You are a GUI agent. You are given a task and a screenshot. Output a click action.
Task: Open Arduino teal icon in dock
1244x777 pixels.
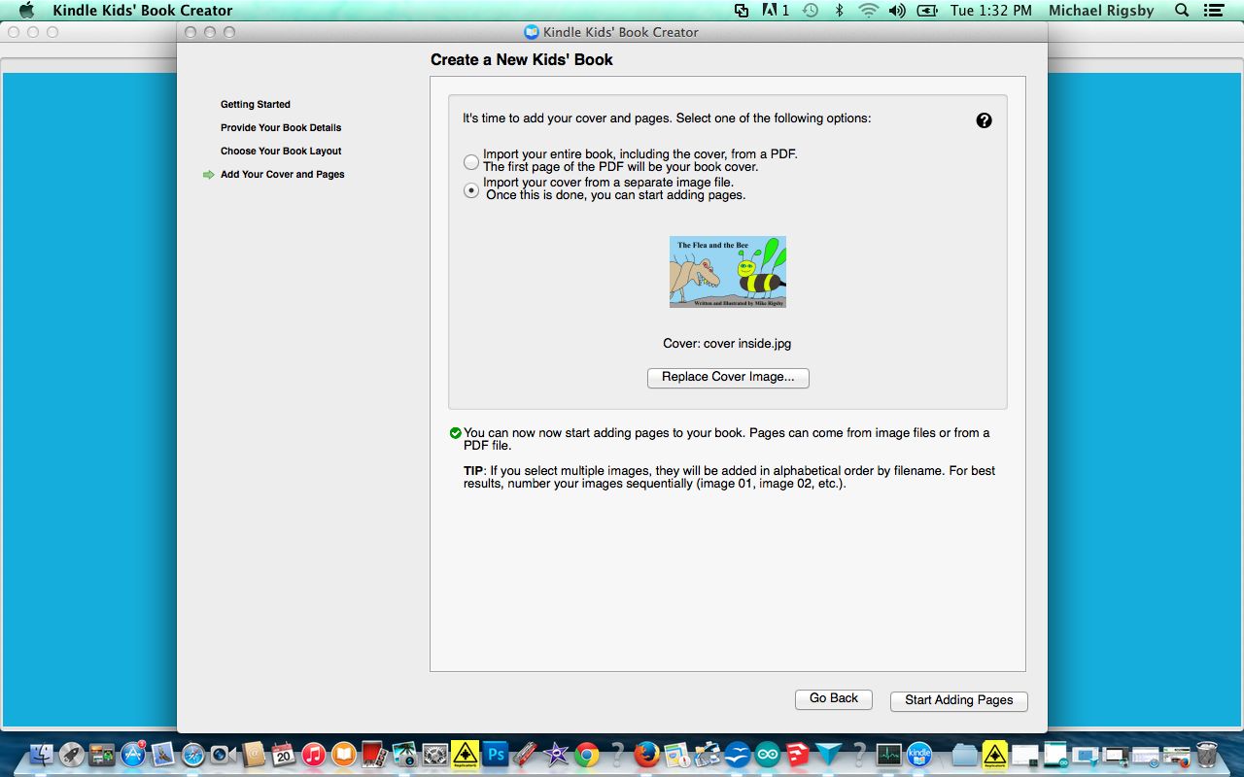coord(768,754)
